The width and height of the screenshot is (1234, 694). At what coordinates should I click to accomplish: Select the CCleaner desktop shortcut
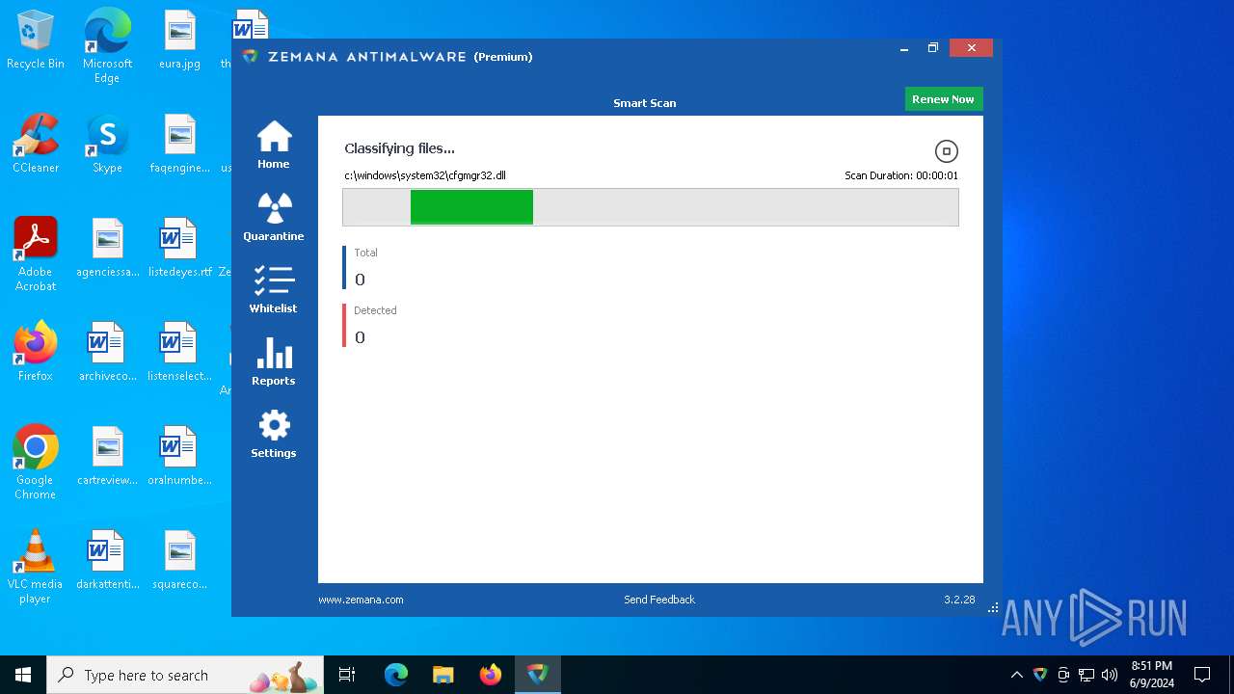coord(36,144)
